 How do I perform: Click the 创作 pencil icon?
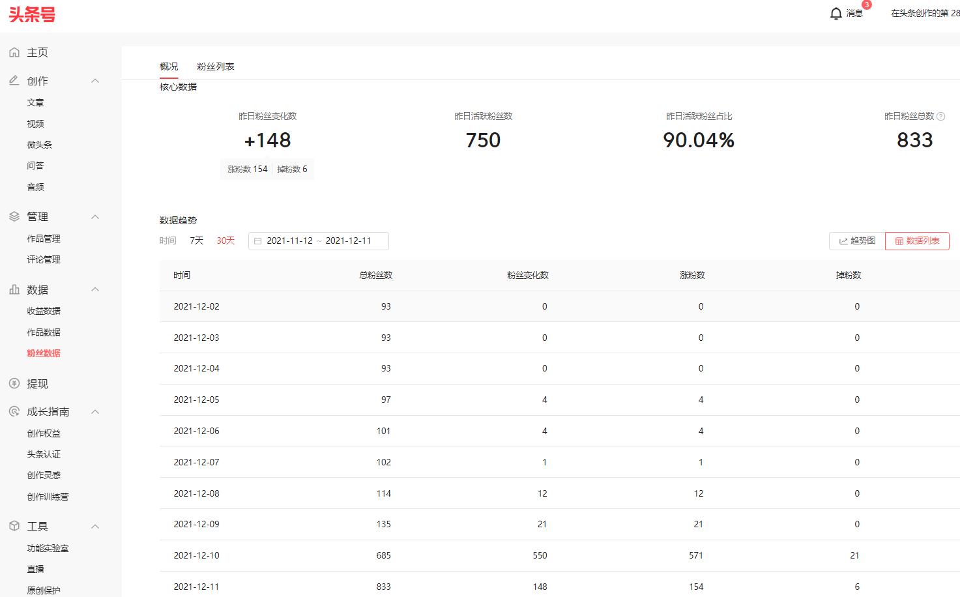(x=14, y=81)
